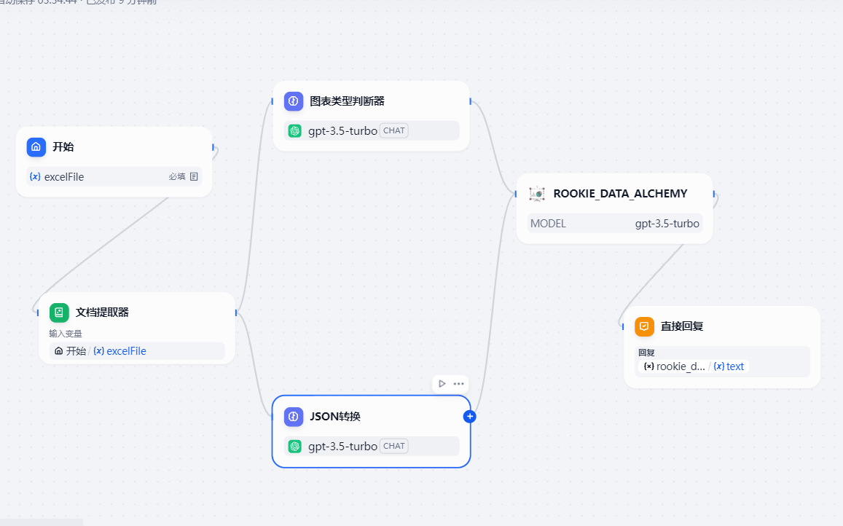Click the CHAT badge in JSON转换 node
The width and height of the screenshot is (843, 526).
click(x=393, y=446)
